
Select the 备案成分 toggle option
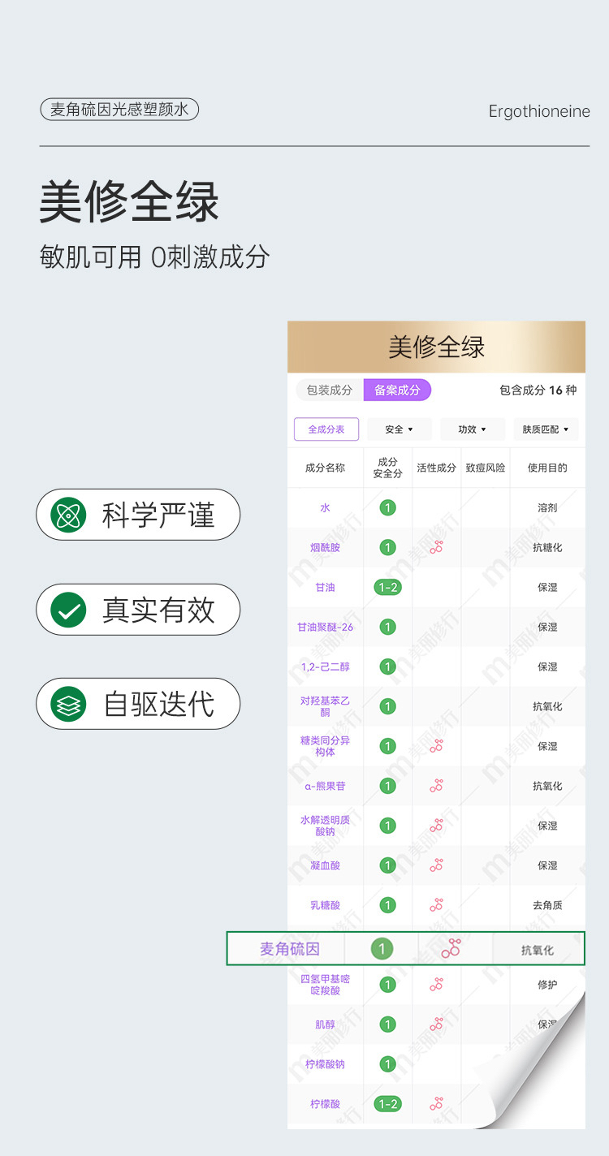coord(397,390)
